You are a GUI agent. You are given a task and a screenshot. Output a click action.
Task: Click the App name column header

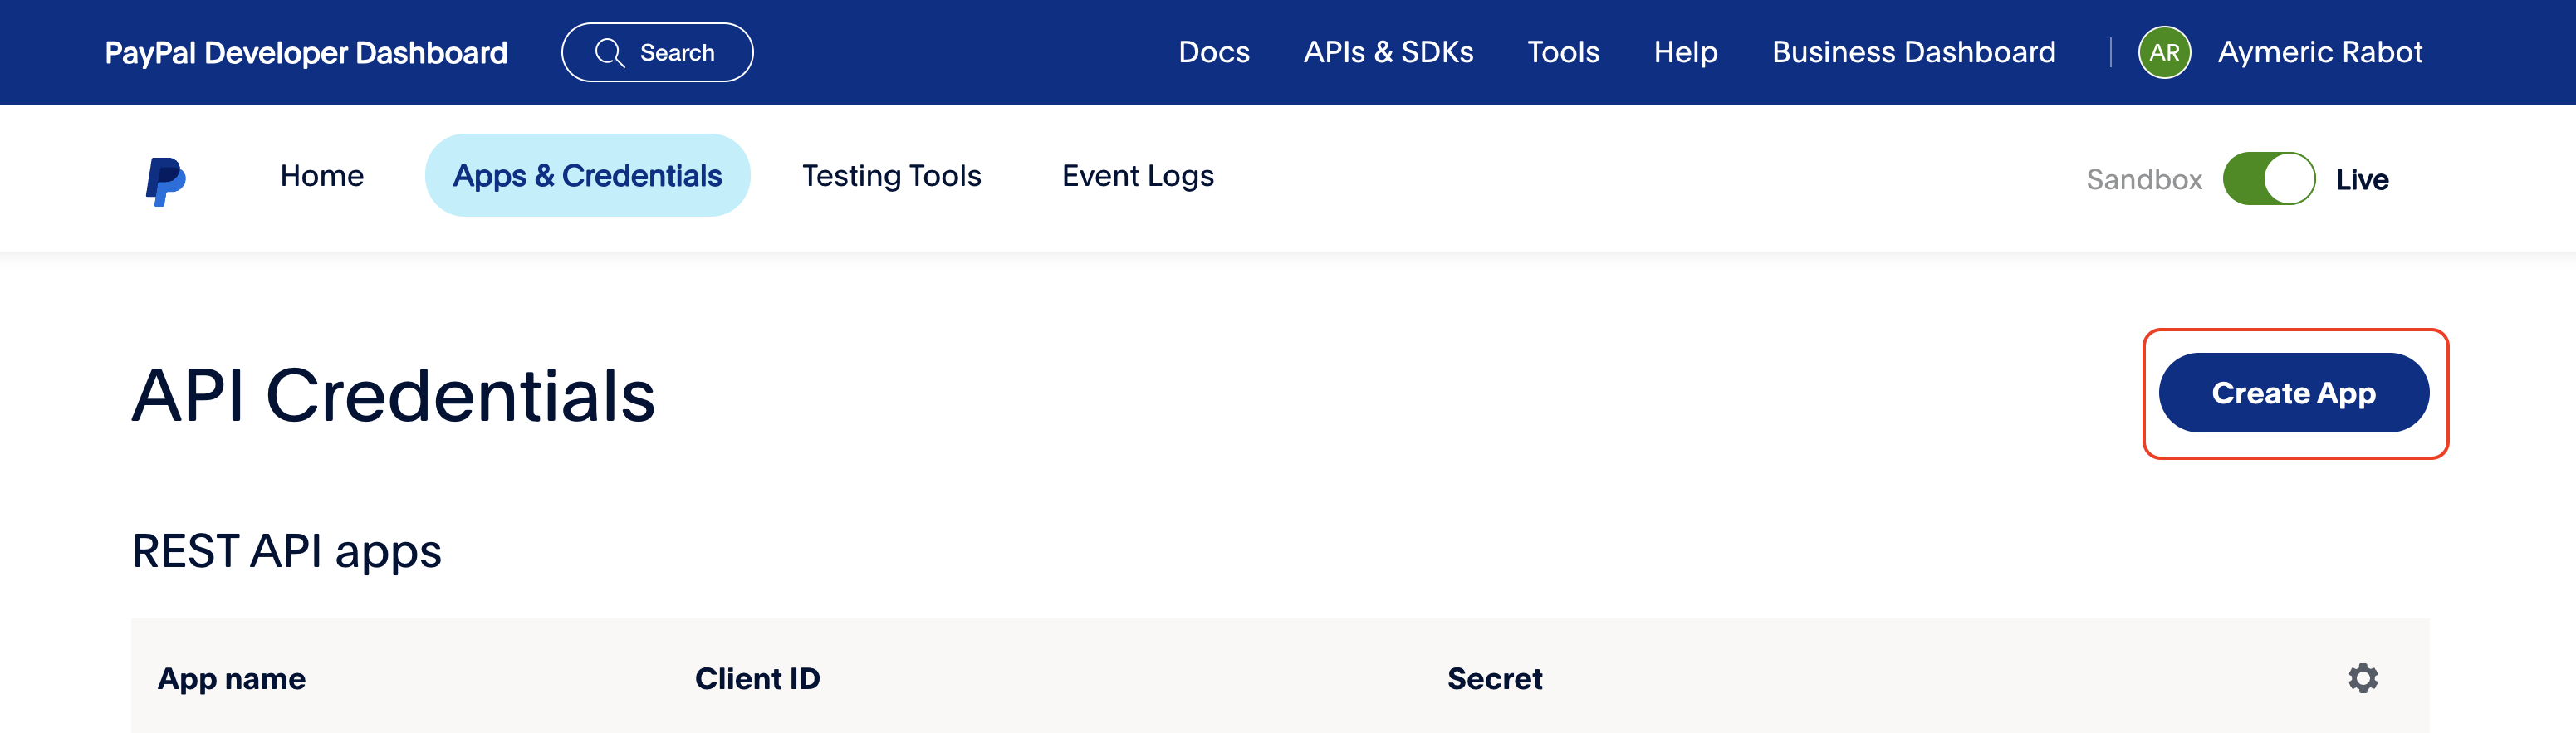[232, 679]
